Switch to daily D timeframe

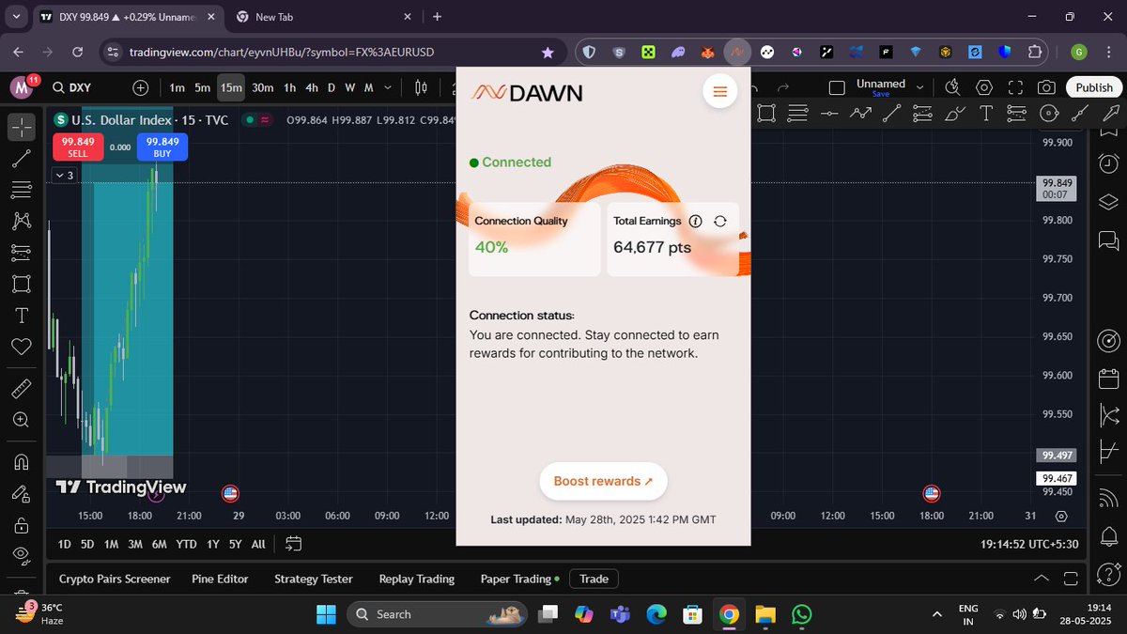point(331,87)
